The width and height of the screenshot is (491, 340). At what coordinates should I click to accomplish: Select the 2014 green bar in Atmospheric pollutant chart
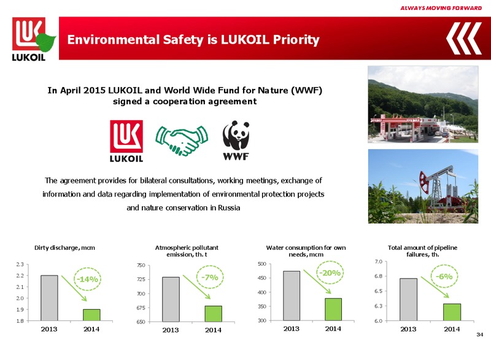214,314
